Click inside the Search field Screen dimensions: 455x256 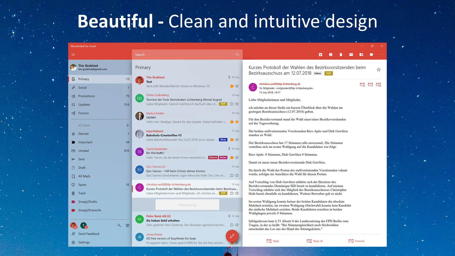(176, 54)
